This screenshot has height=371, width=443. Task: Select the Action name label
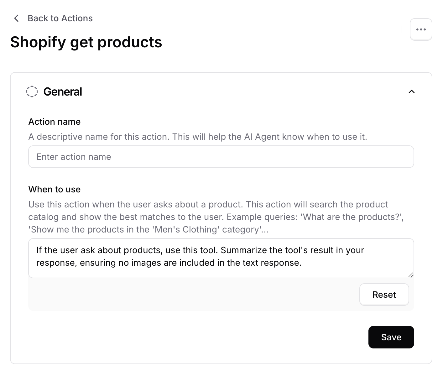[54, 122]
